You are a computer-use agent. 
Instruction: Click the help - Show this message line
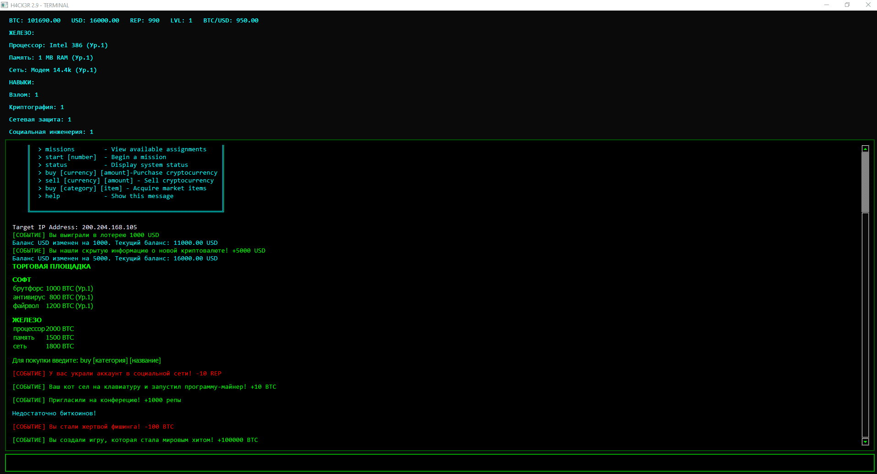click(x=106, y=196)
